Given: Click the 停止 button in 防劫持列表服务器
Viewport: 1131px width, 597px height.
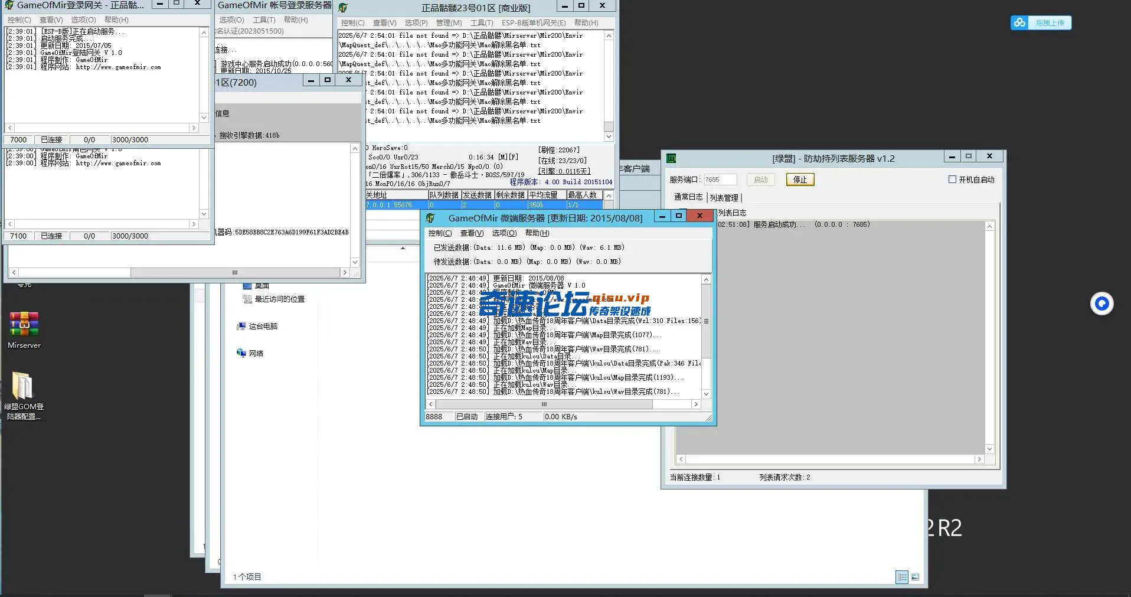Looking at the screenshot, I should pyautogui.click(x=800, y=180).
